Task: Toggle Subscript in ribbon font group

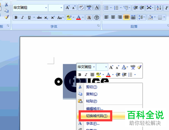Action: pos(46,18)
